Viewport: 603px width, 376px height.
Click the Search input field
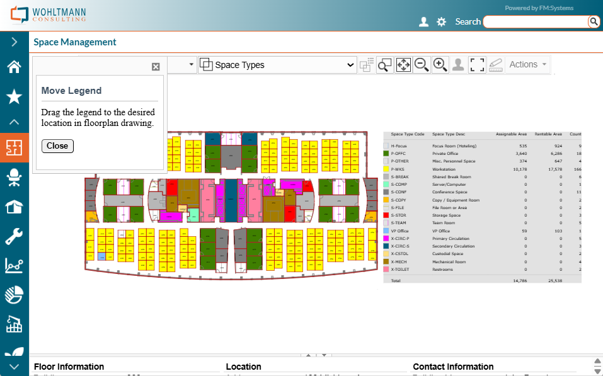(536, 22)
